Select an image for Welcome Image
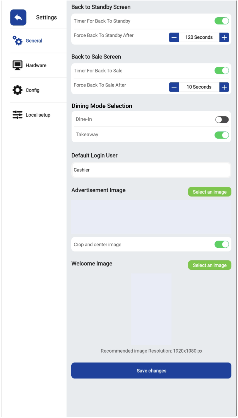The image size is (238, 418). point(210,265)
